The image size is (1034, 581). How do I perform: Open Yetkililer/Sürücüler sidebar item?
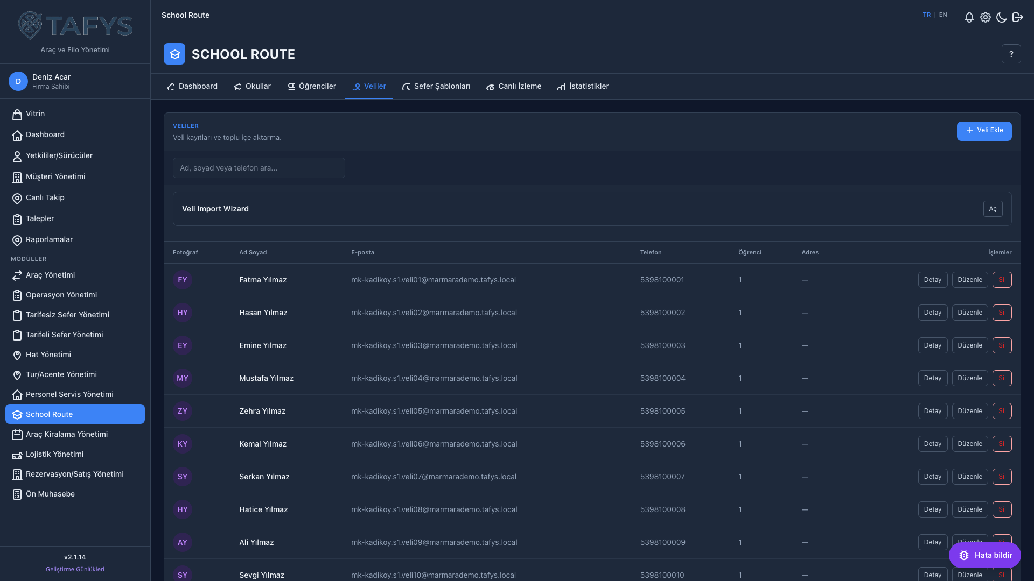tap(75, 156)
